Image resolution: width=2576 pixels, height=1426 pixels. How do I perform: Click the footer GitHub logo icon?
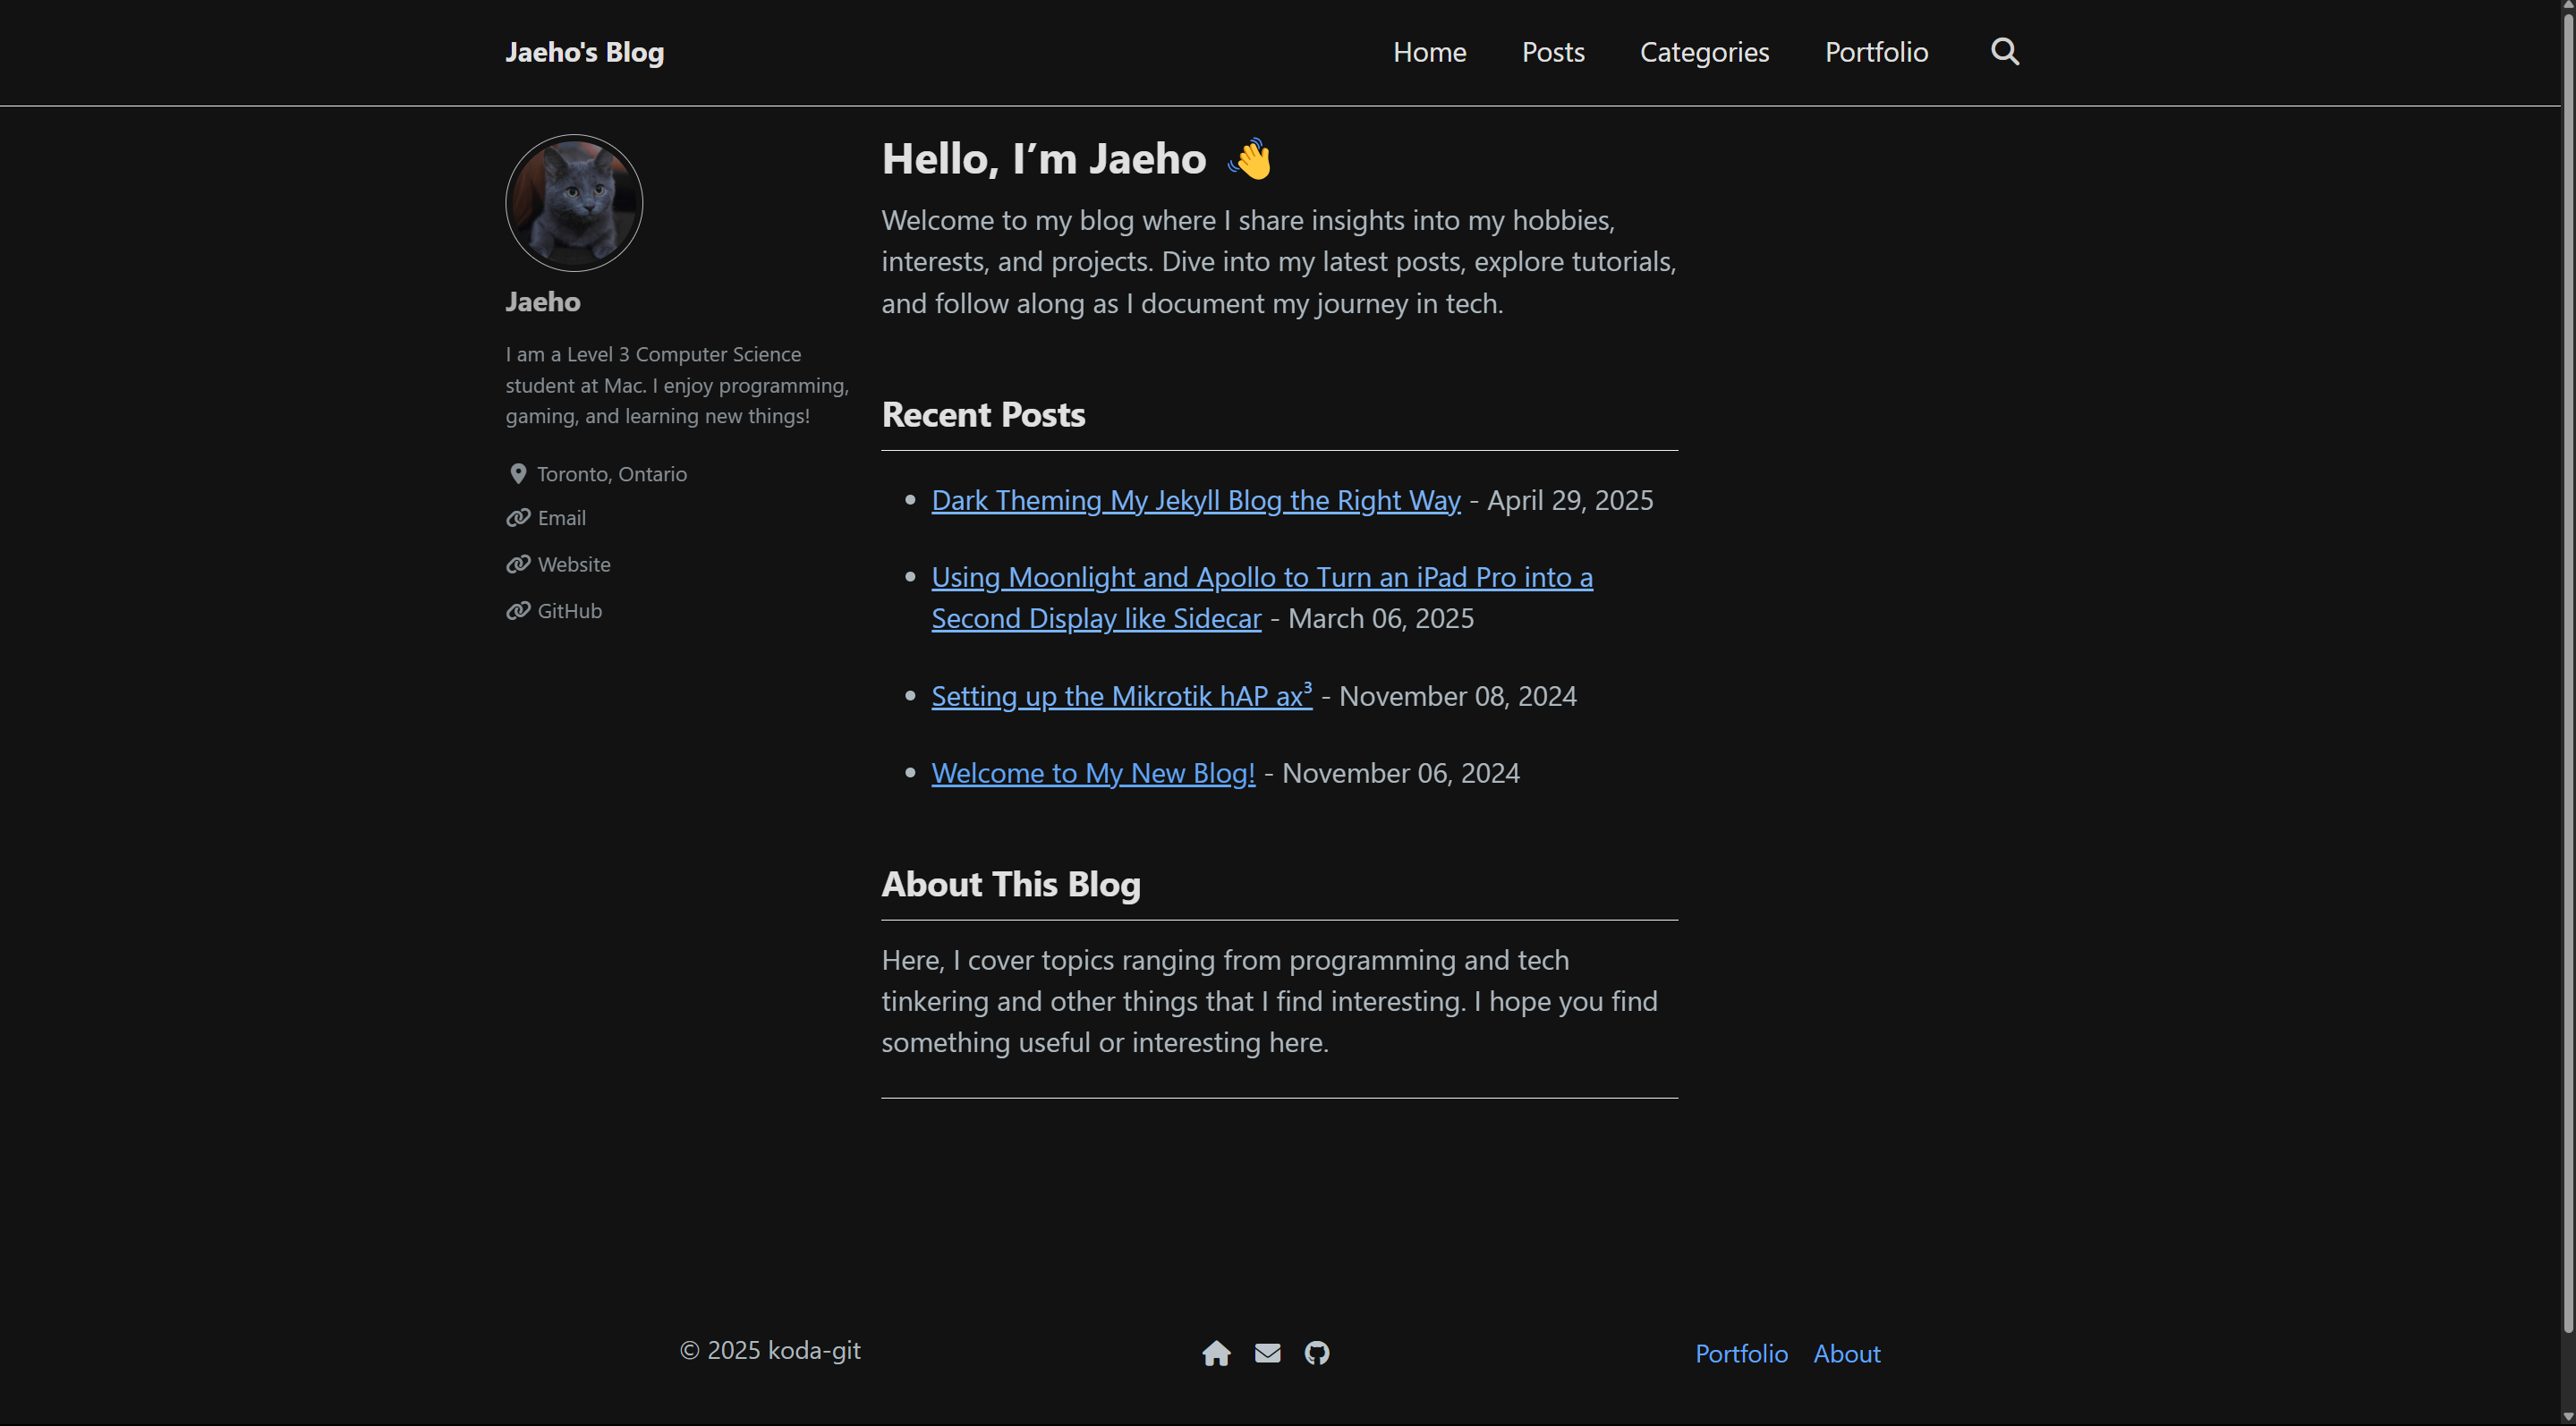pos(1316,1353)
